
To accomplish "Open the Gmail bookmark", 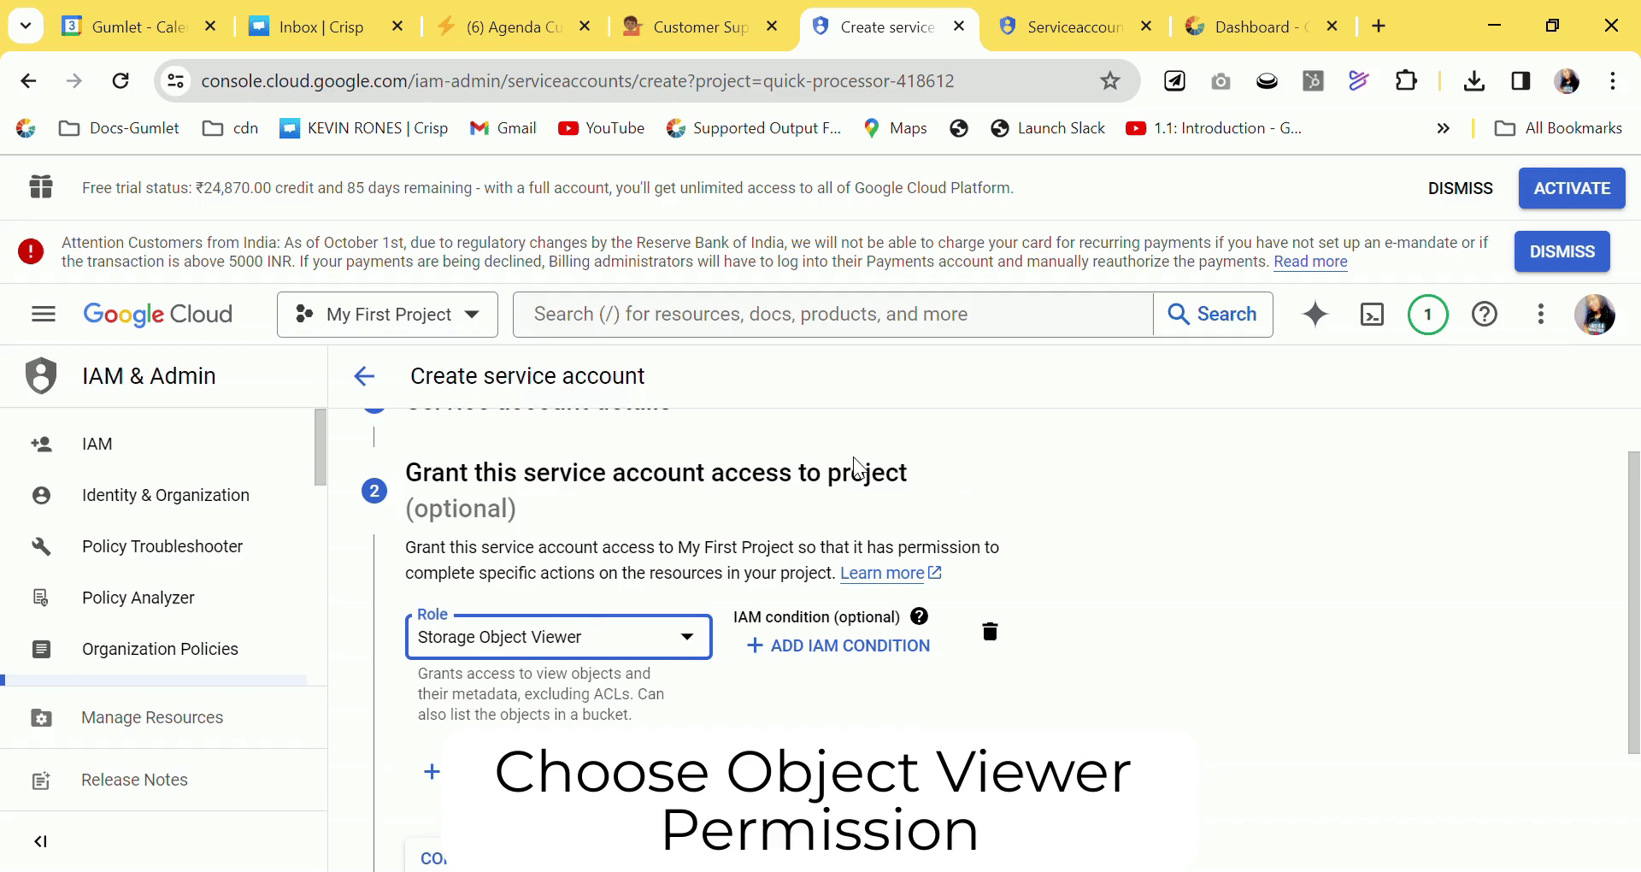I will point(503,128).
